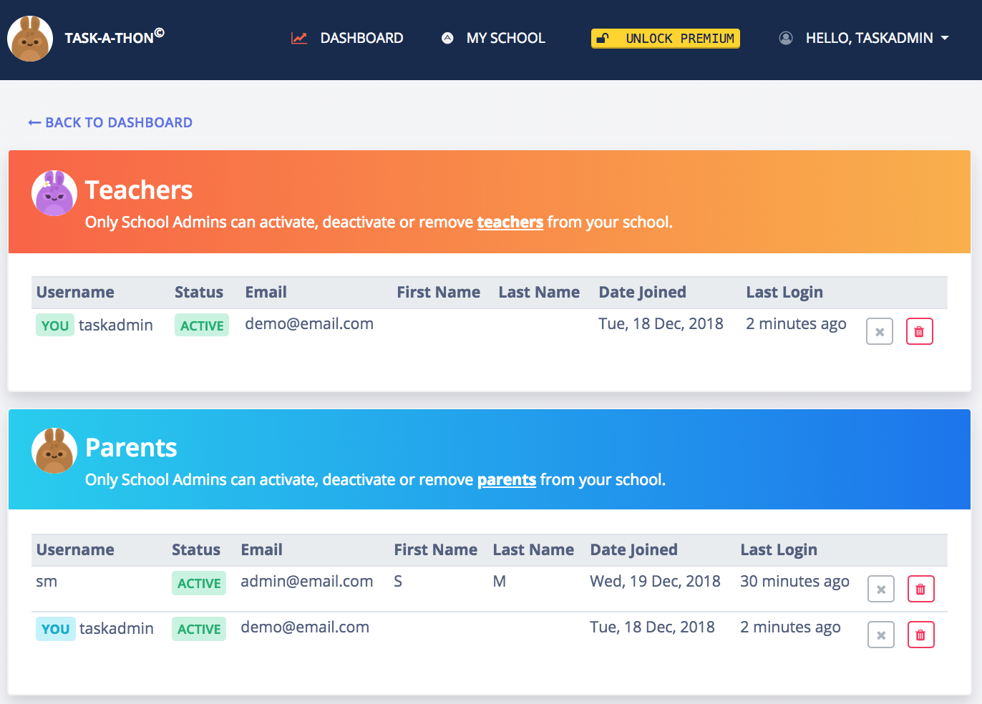This screenshot has width=982, height=704.
Task: Click Email header in Teachers table
Action: [266, 292]
